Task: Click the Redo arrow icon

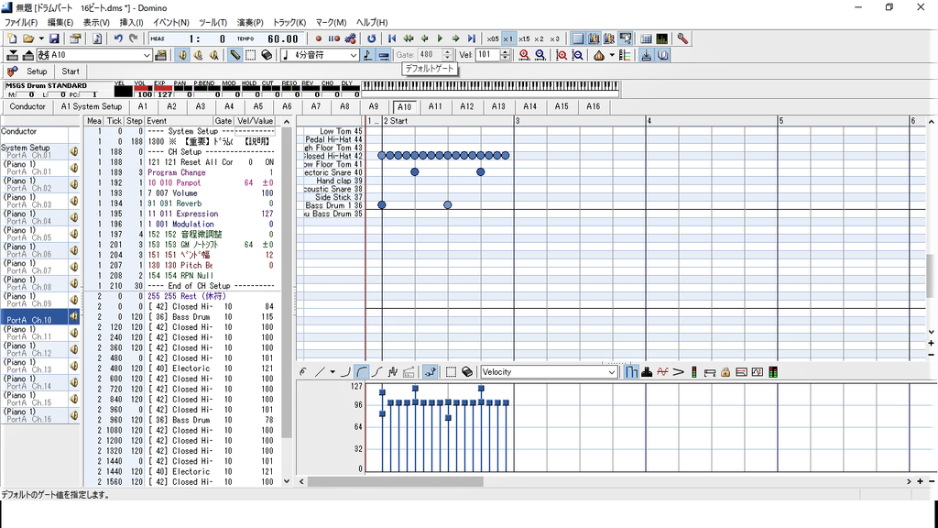Action: coord(134,38)
